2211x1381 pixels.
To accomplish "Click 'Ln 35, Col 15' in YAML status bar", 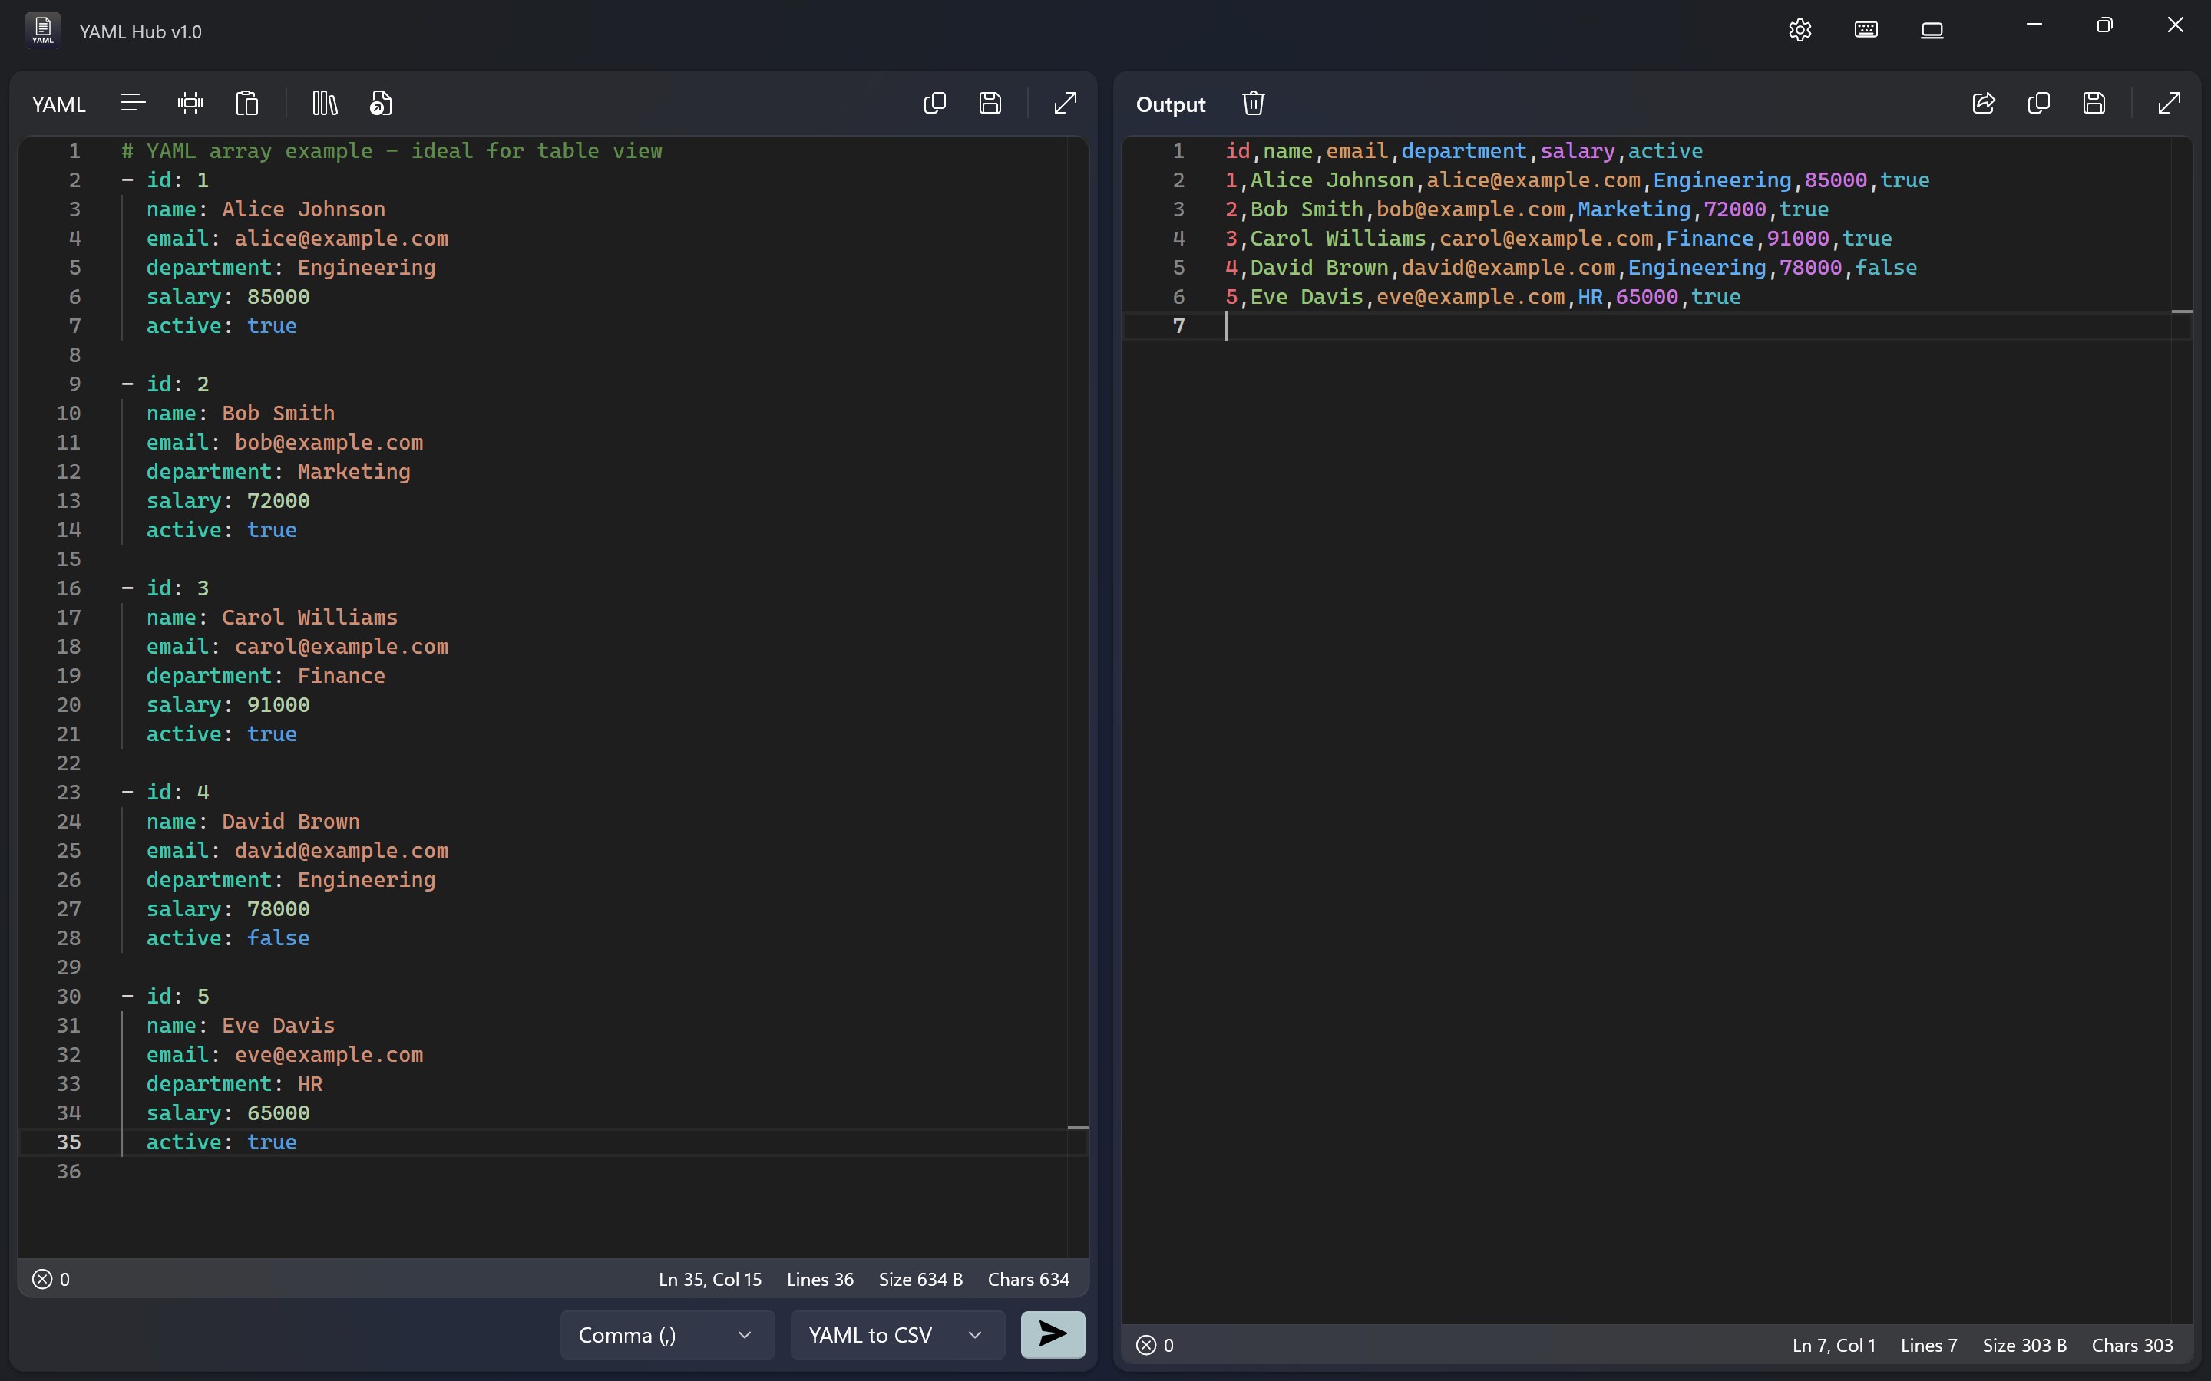I will pyautogui.click(x=710, y=1279).
